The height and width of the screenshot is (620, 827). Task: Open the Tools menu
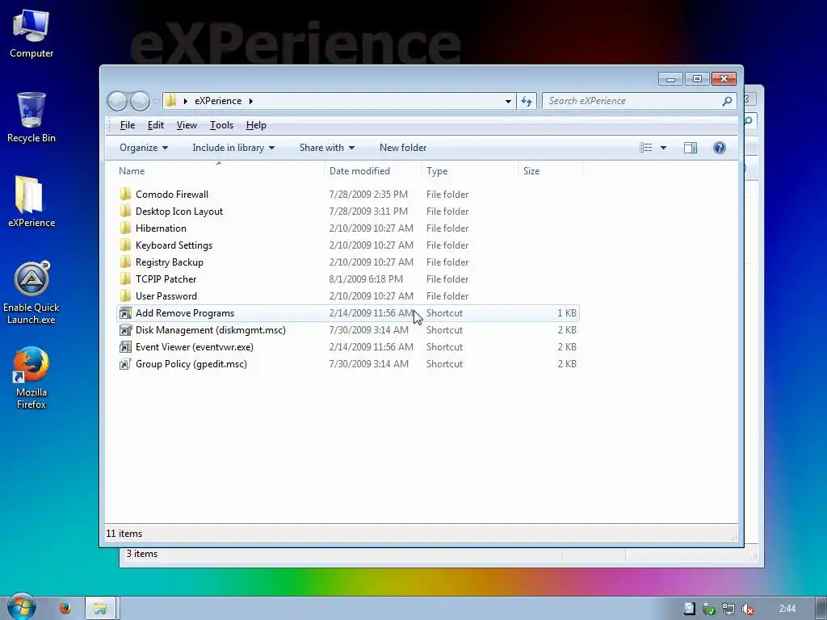(221, 125)
